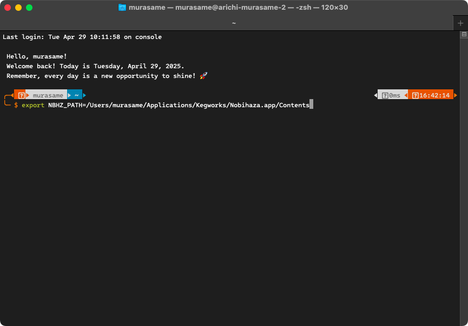Click the blue ~ directory prompt segment

coord(76,95)
